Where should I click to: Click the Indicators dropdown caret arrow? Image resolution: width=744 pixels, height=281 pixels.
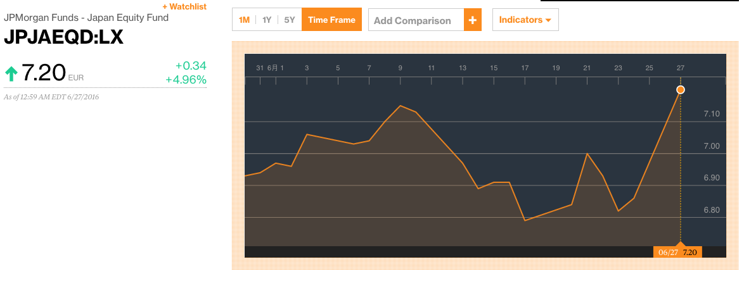click(548, 20)
